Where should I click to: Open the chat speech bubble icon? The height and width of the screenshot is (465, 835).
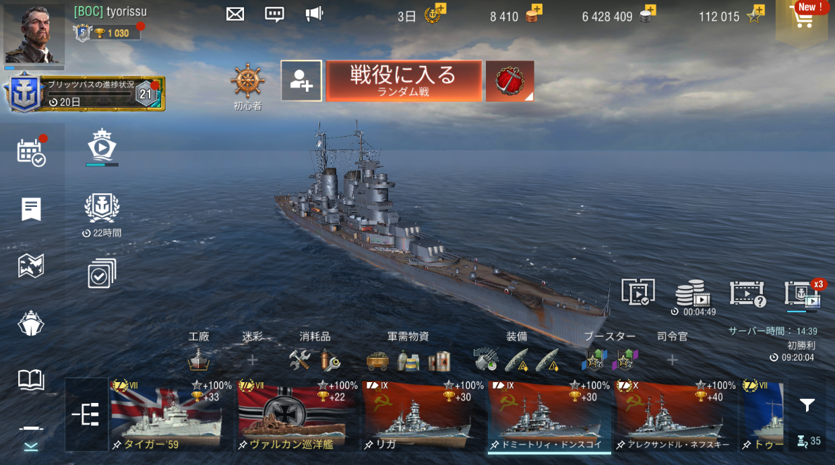[274, 14]
